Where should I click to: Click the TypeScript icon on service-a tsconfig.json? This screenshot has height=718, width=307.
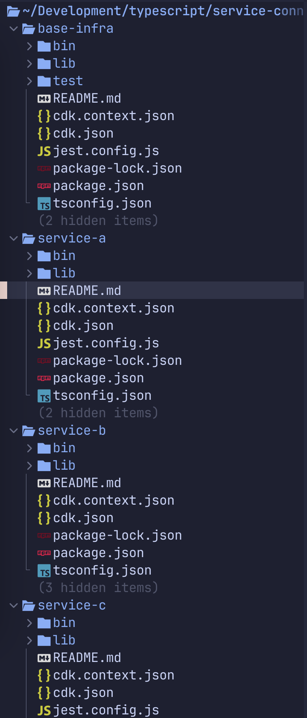(44, 395)
